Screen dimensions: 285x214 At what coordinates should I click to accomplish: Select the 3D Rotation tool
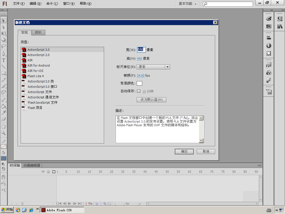tap(3, 40)
